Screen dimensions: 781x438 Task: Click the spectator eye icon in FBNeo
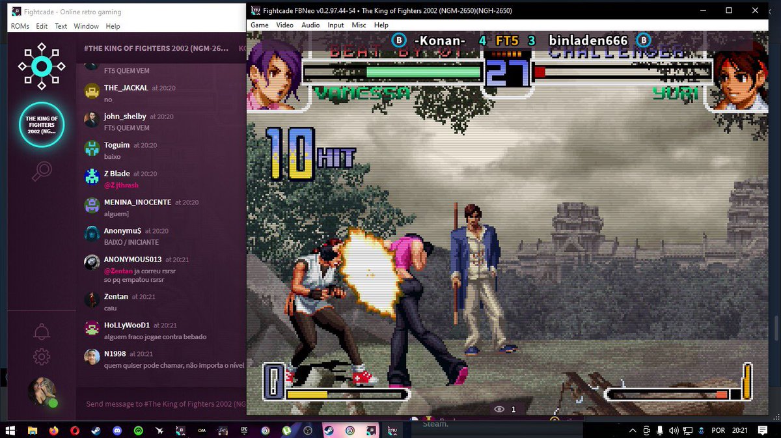coord(500,409)
